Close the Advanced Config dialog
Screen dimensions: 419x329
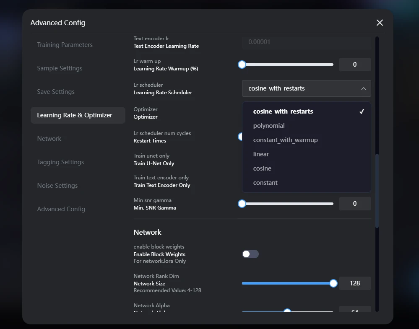pos(380,23)
